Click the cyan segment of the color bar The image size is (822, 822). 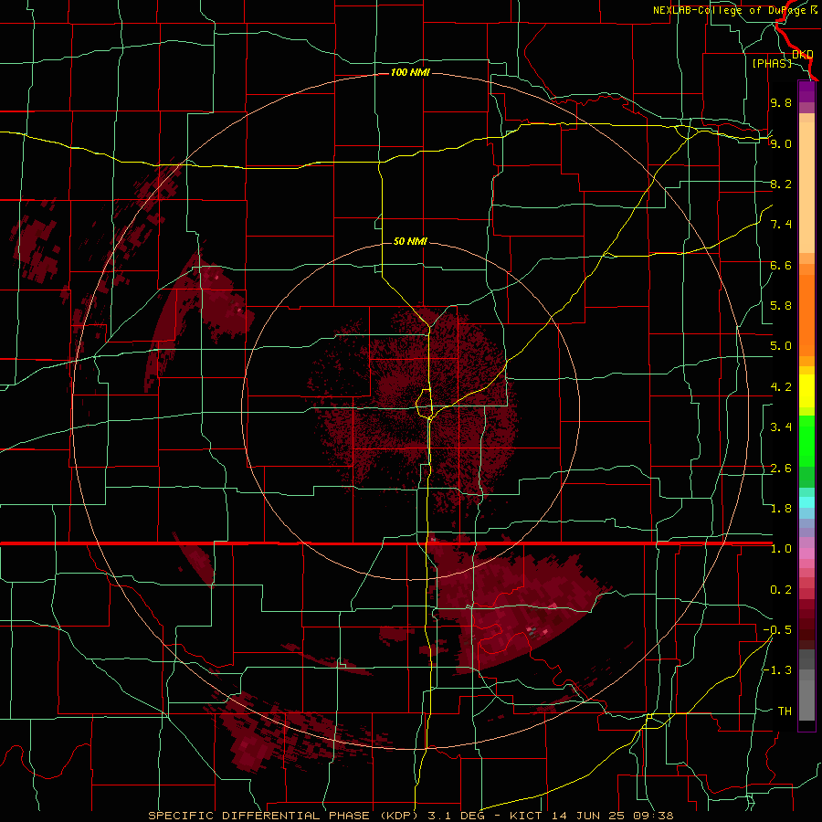[806, 502]
